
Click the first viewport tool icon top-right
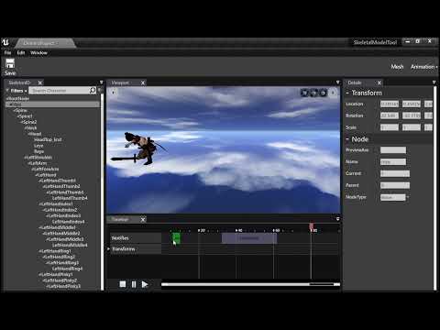click(304, 93)
